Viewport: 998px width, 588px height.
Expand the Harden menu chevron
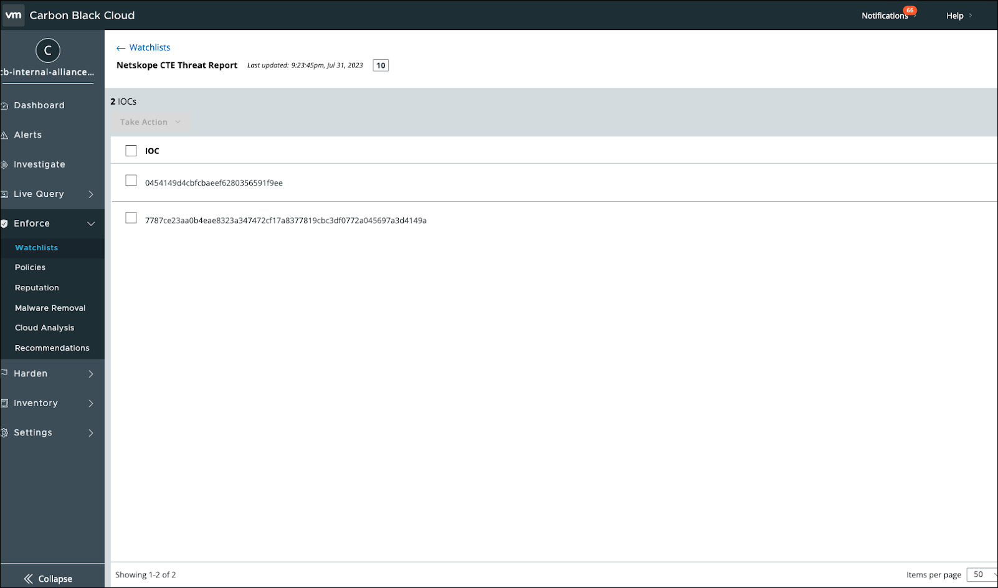(x=91, y=374)
